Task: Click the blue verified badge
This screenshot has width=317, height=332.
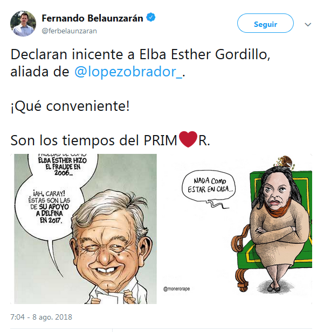Action: click(x=151, y=17)
